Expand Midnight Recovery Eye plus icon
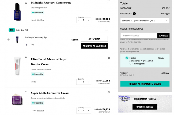The height and width of the screenshot is (115, 174). pos(9,40)
